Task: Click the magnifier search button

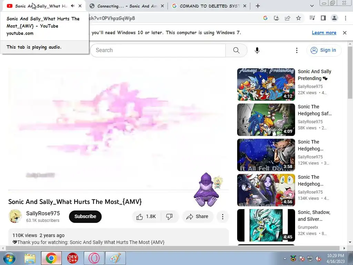Action: 236,50
